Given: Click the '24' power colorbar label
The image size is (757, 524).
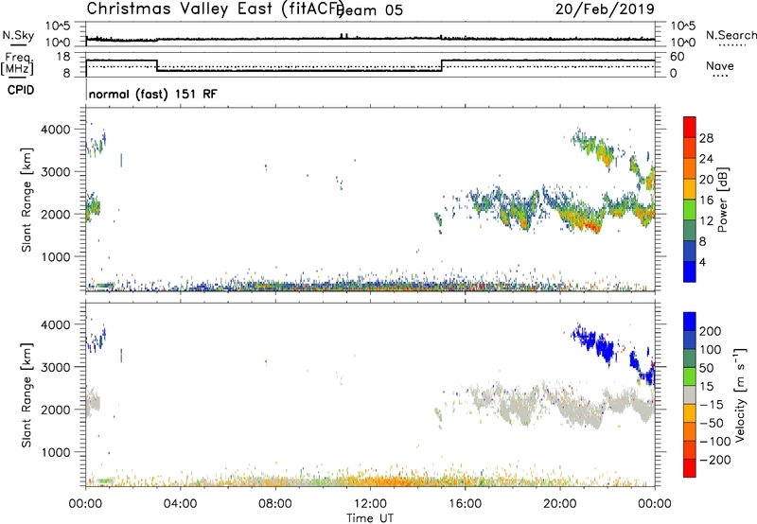Looking at the screenshot, I should [x=706, y=159].
